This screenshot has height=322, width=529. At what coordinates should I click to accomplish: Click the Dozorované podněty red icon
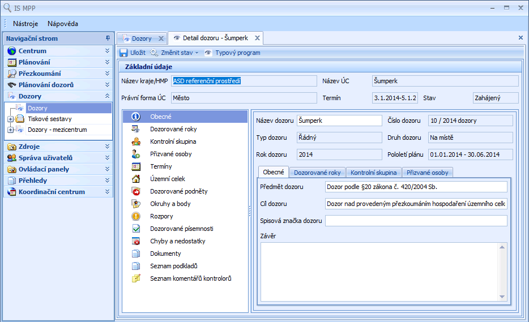pos(135,191)
